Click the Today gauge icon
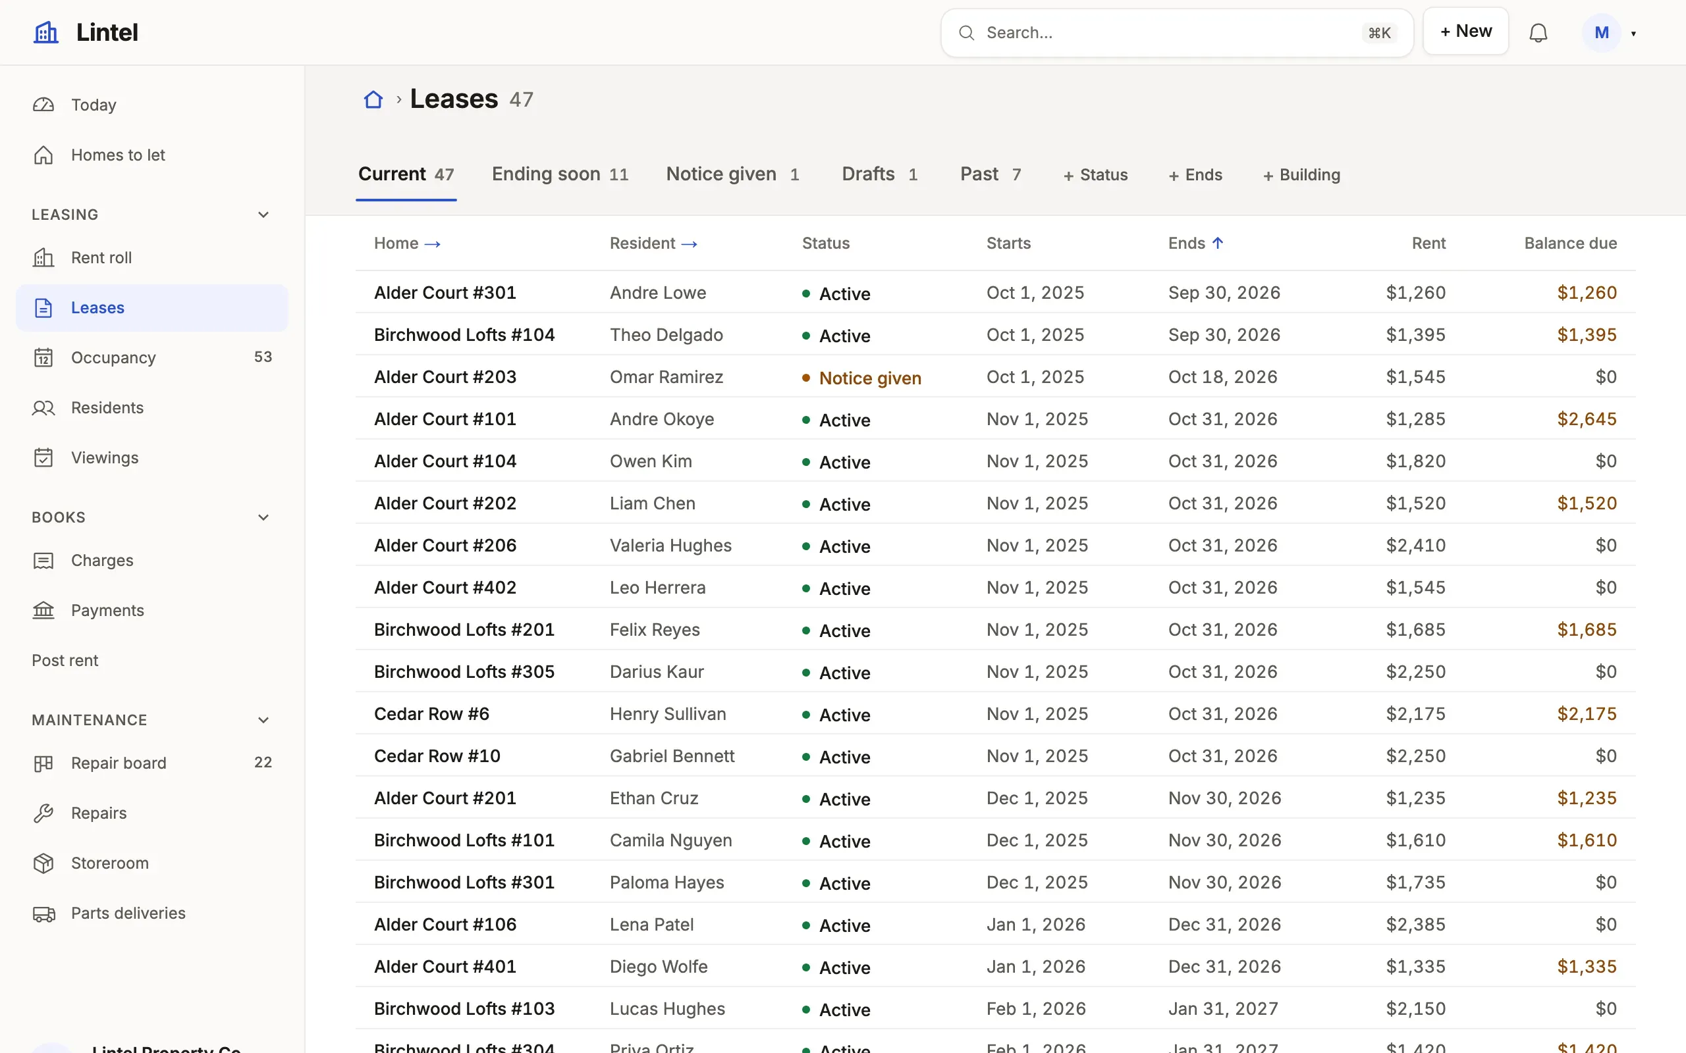 [43, 105]
